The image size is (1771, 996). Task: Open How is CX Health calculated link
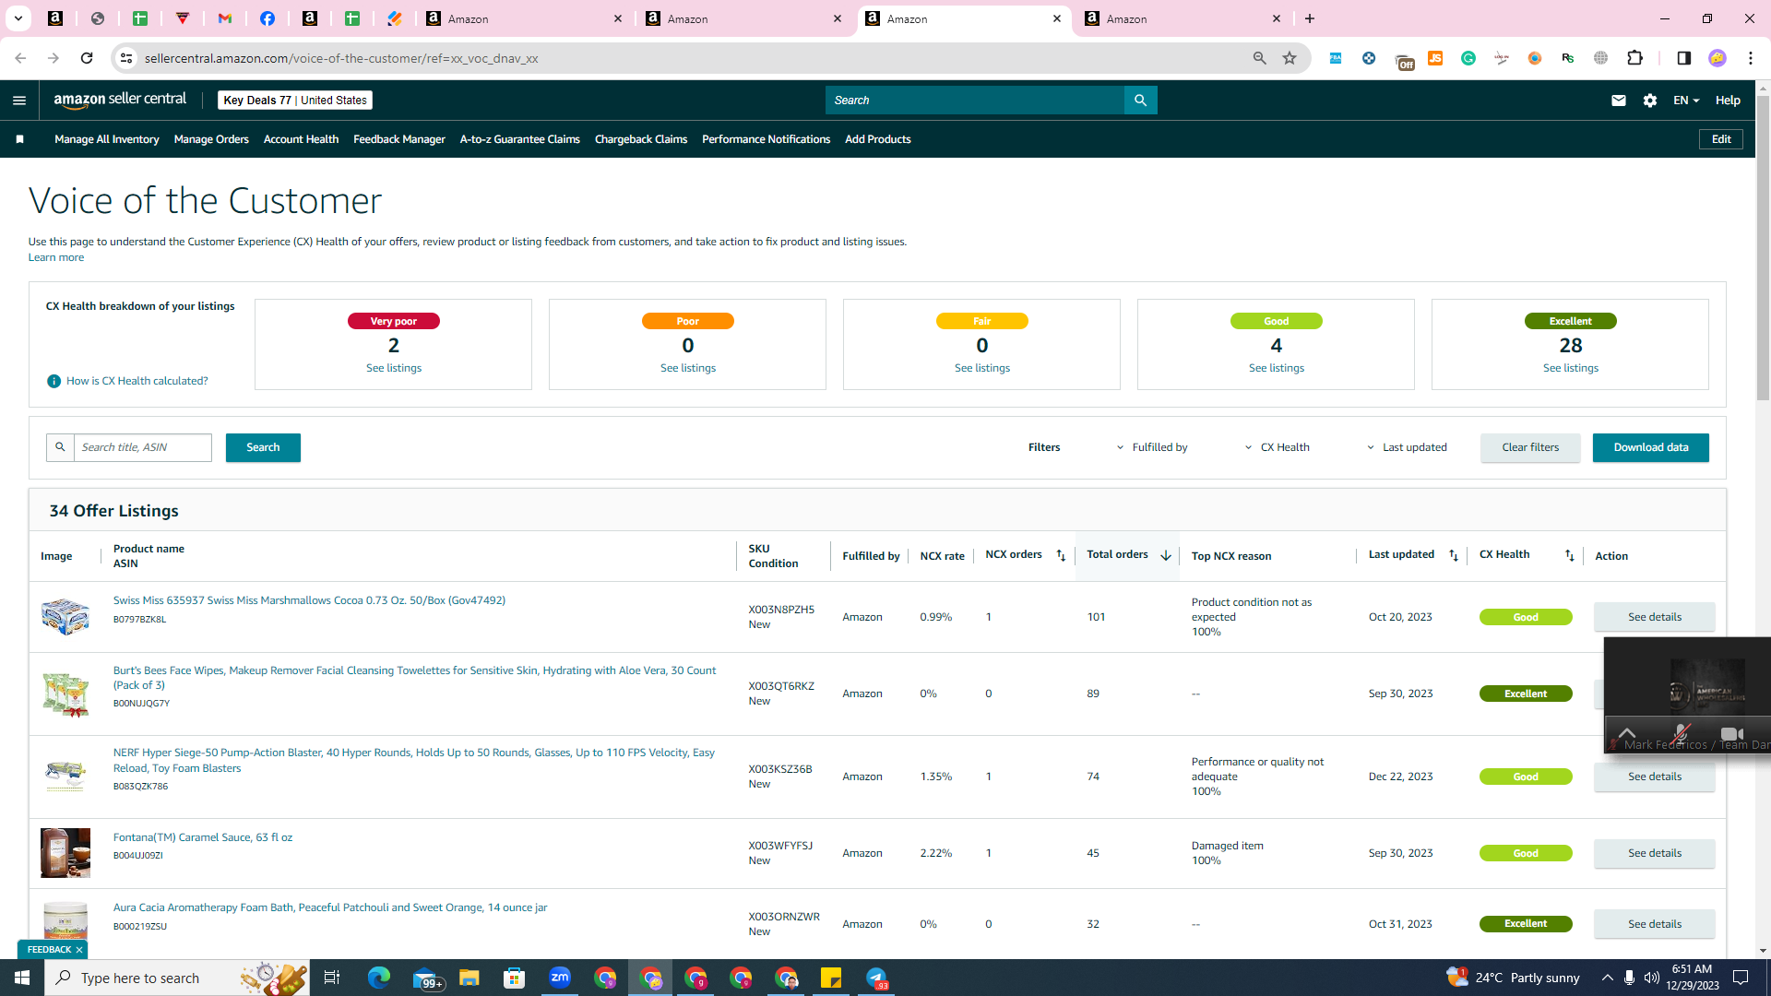coord(137,381)
